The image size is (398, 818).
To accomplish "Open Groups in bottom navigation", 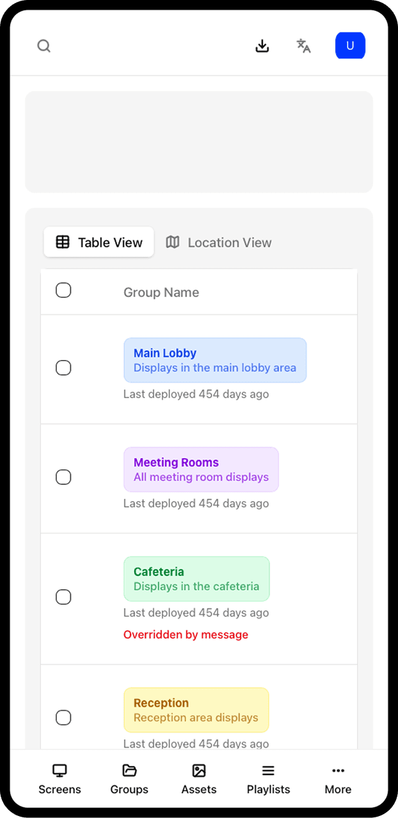I will (x=129, y=779).
